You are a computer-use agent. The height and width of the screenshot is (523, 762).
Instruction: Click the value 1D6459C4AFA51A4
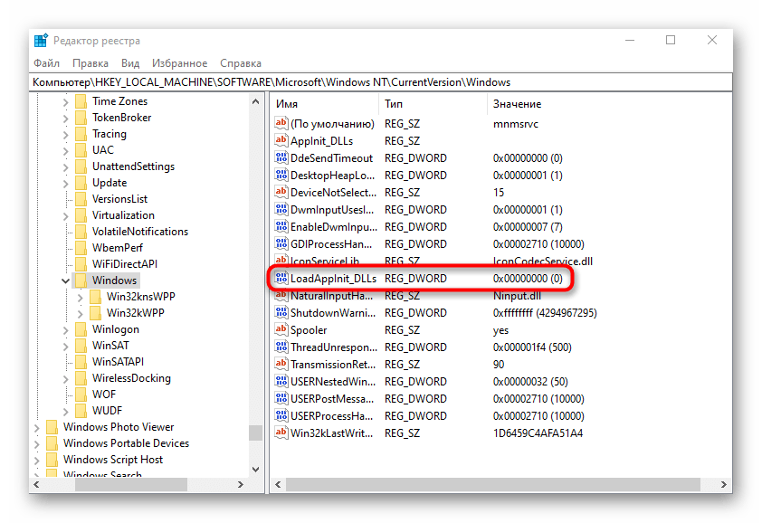click(538, 433)
